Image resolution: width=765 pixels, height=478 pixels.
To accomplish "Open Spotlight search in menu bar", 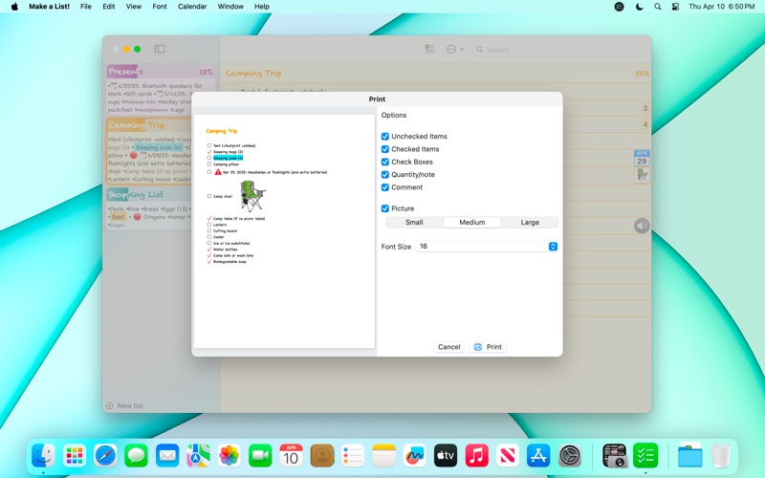I will pos(657,7).
